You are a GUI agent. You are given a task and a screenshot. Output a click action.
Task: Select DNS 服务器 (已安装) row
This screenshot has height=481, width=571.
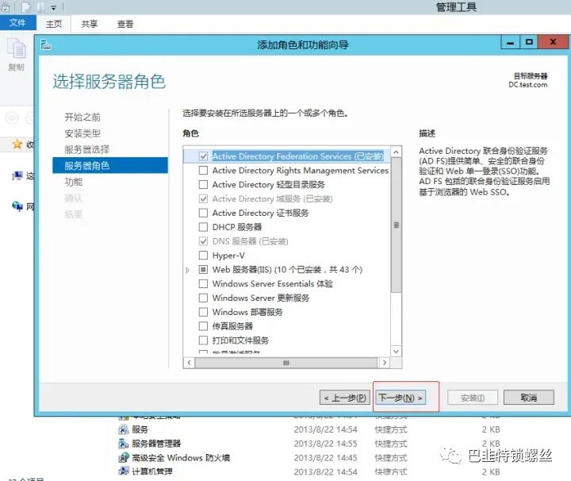[250, 241]
